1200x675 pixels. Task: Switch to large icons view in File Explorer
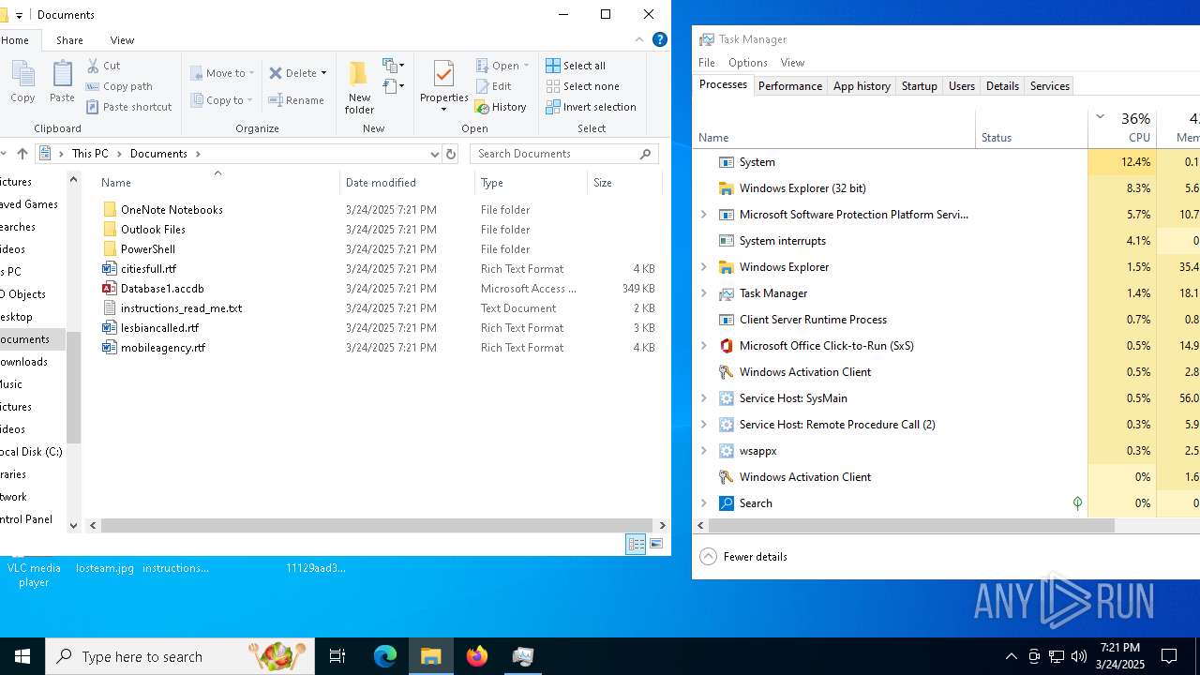[656, 544]
